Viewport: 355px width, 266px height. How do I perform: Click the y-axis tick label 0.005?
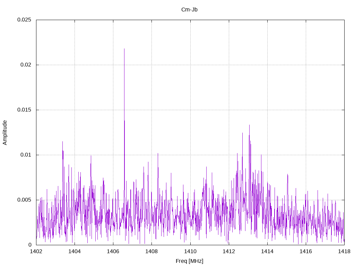click(x=24, y=200)
